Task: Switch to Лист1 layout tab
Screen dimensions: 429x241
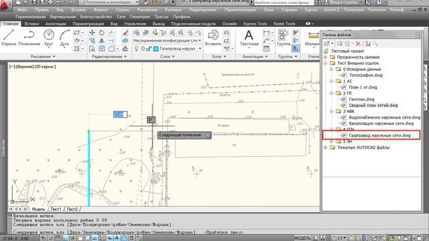Action: coord(56,209)
